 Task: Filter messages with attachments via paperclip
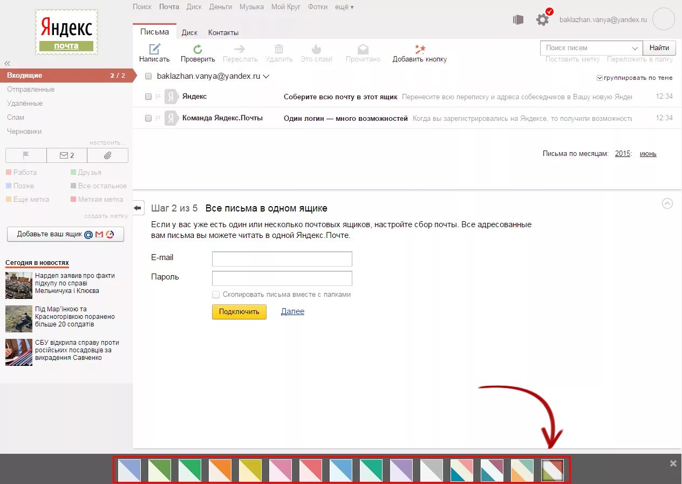[108, 155]
